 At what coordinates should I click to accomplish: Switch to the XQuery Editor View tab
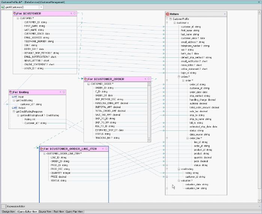point(27,212)
